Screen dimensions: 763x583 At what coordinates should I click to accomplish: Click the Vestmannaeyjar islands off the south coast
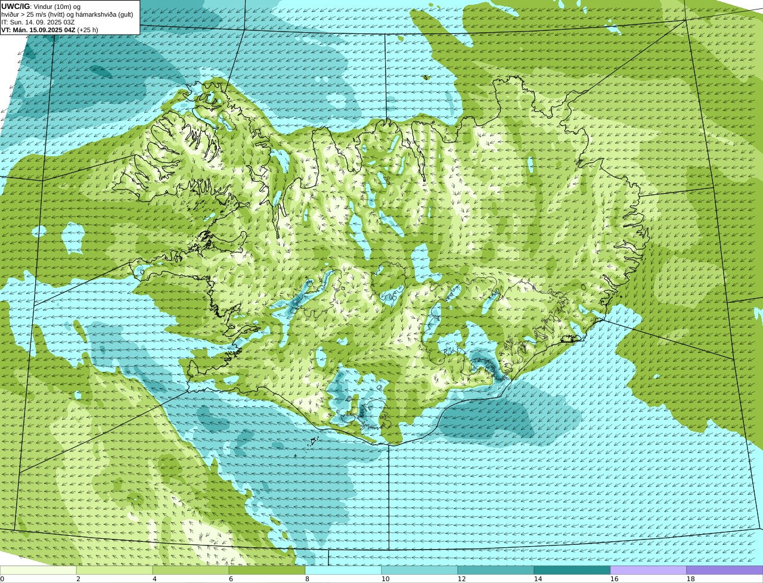[x=312, y=442]
